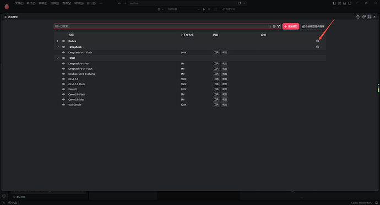Click the filter funnel icon in search box
This screenshot has height=205, width=380.
[279, 26]
